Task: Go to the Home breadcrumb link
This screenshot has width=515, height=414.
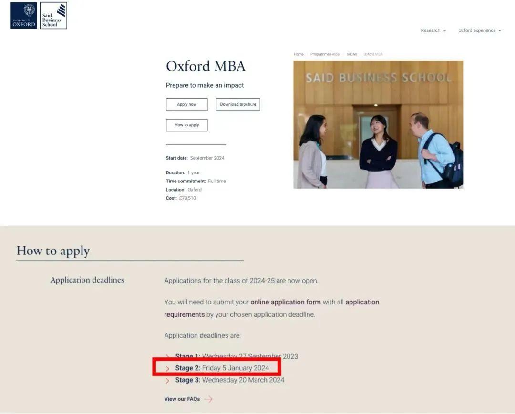Action: [299, 54]
